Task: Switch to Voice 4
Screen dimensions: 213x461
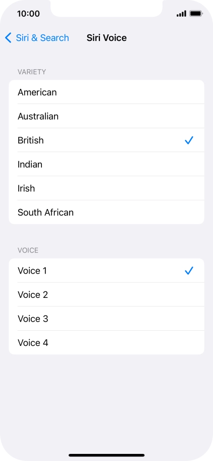Action: coord(107,343)
